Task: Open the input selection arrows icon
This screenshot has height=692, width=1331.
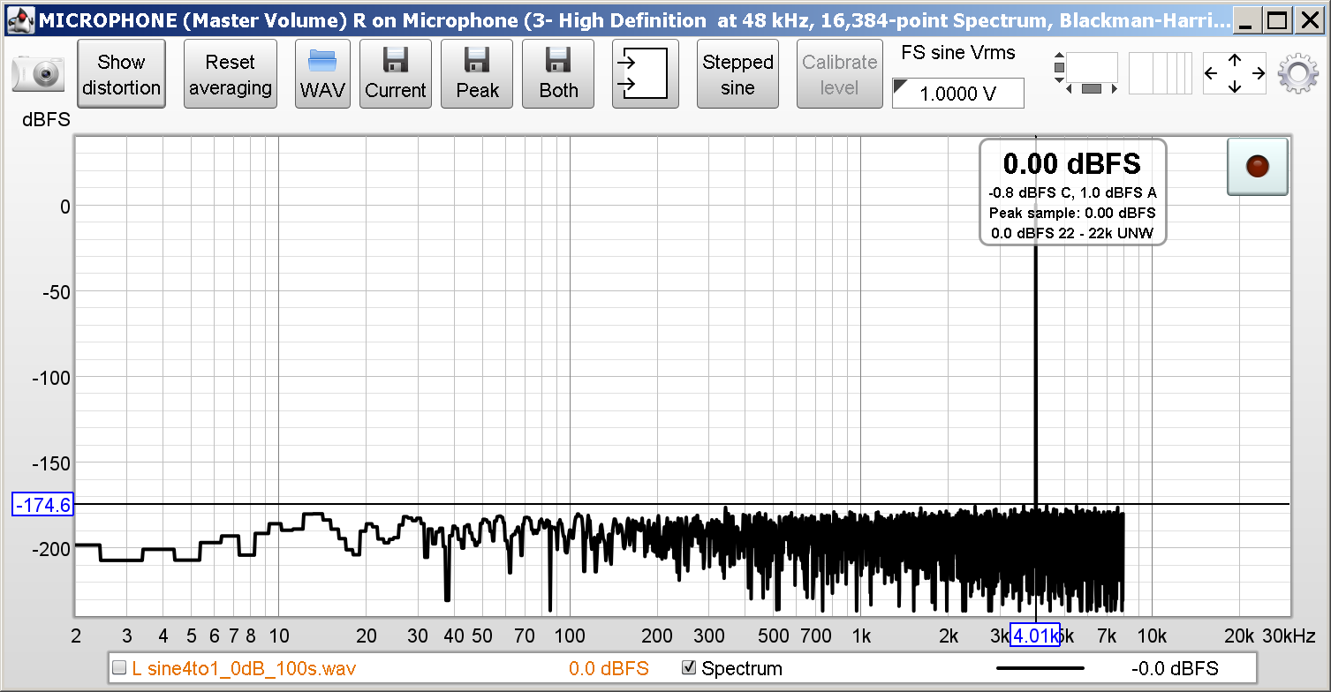Action: (645, 74)
